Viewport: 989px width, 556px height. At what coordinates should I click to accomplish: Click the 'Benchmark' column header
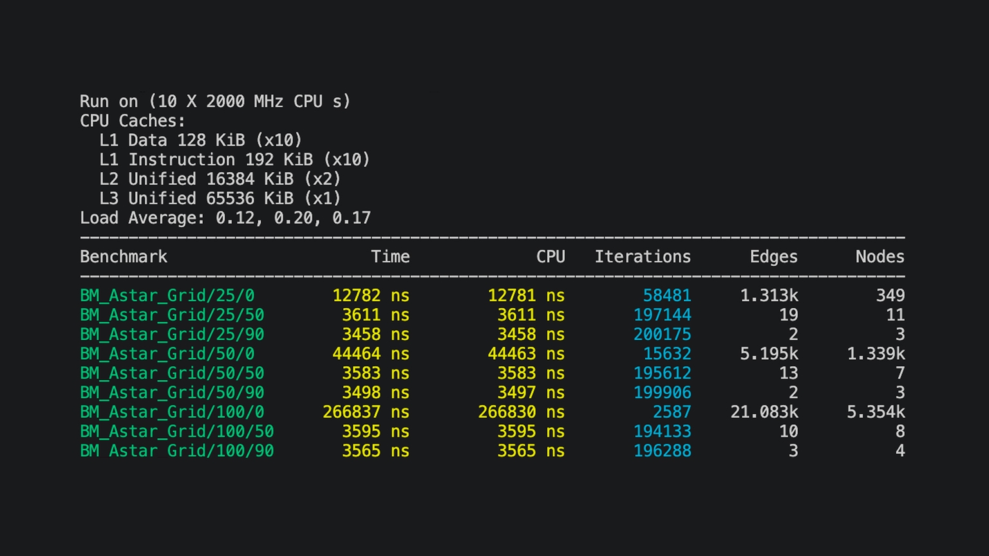124,257
